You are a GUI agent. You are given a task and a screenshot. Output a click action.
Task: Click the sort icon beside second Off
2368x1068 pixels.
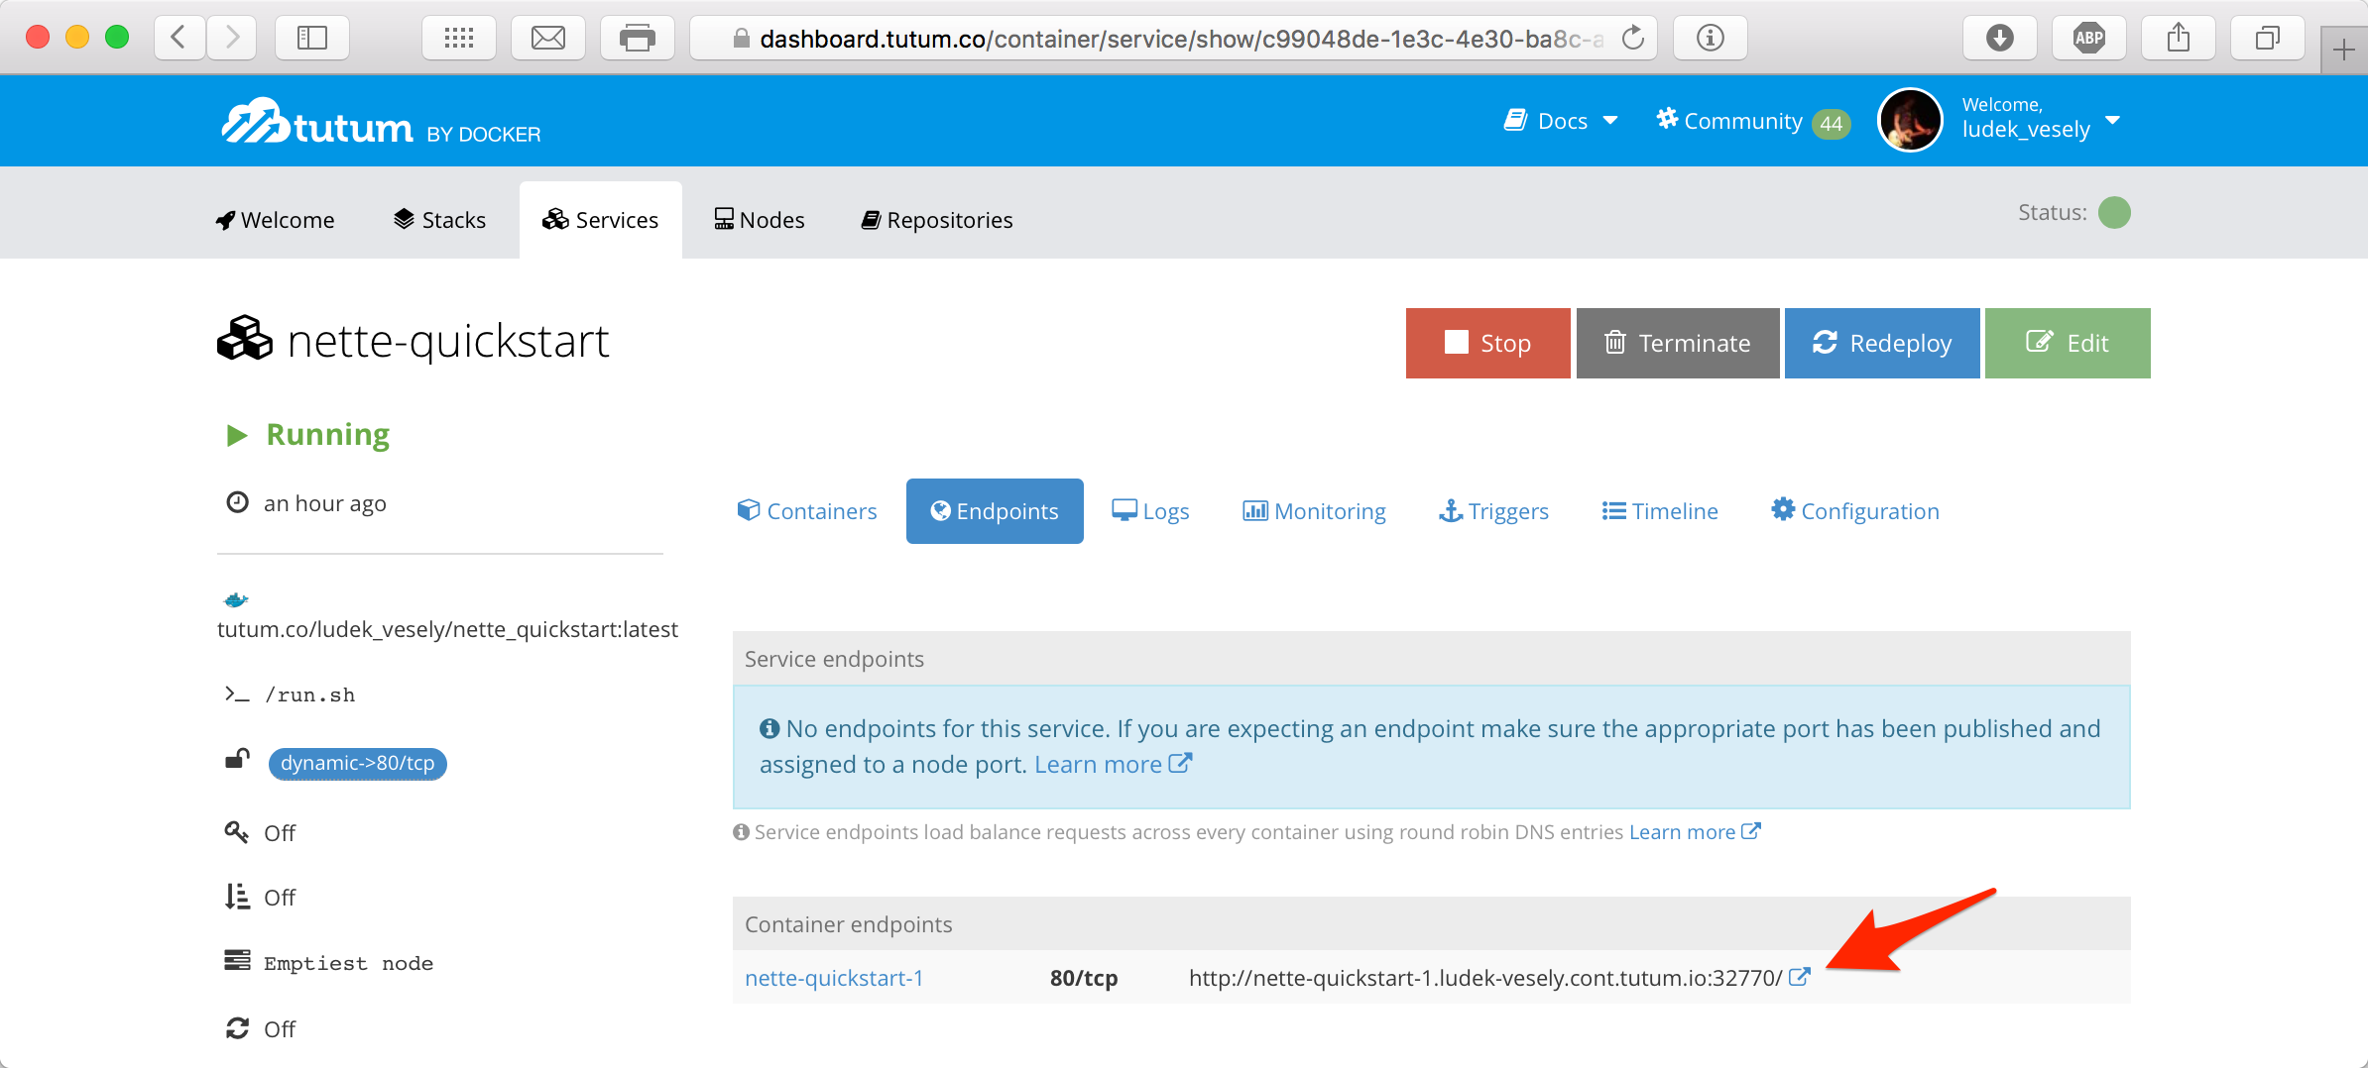[x=236, y=896]
